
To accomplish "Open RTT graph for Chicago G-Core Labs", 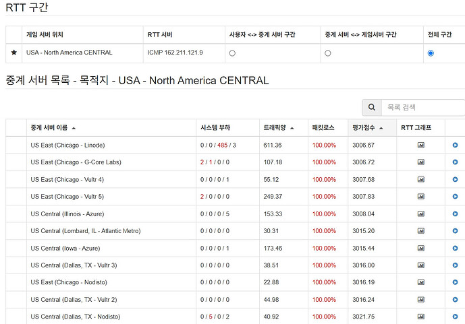I will tap(421, 162).
